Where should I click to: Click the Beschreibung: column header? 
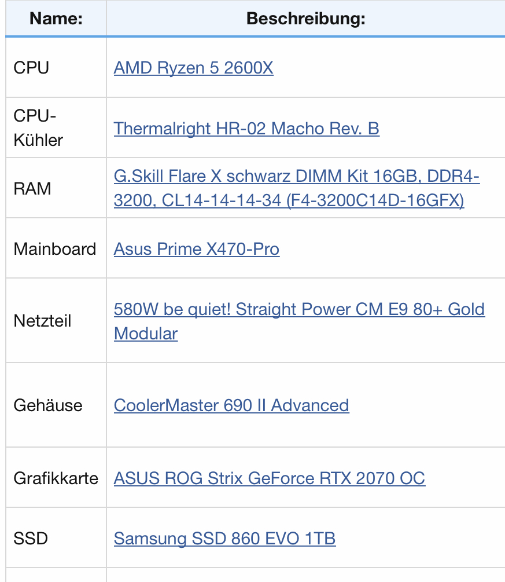pos(306,18)
